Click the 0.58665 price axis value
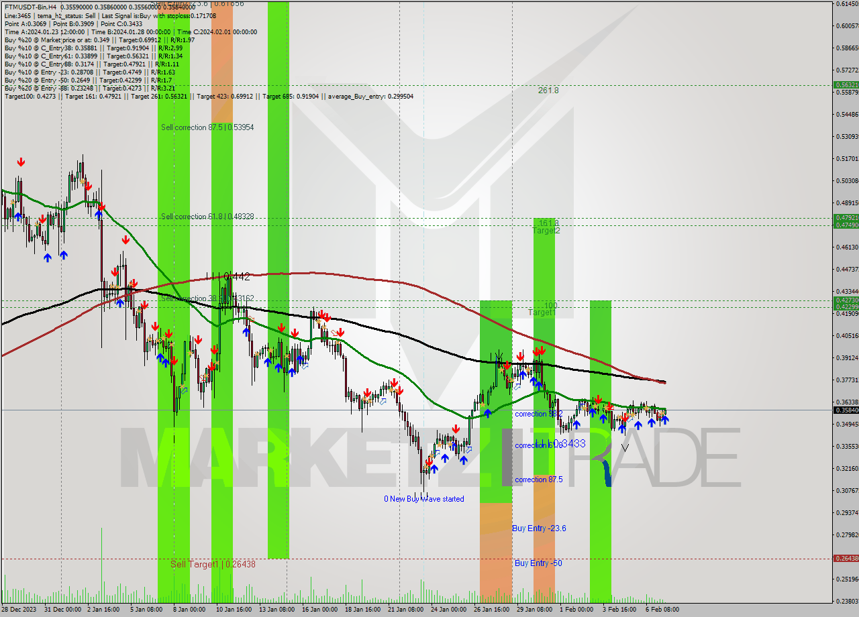 [x=847, y=48]
